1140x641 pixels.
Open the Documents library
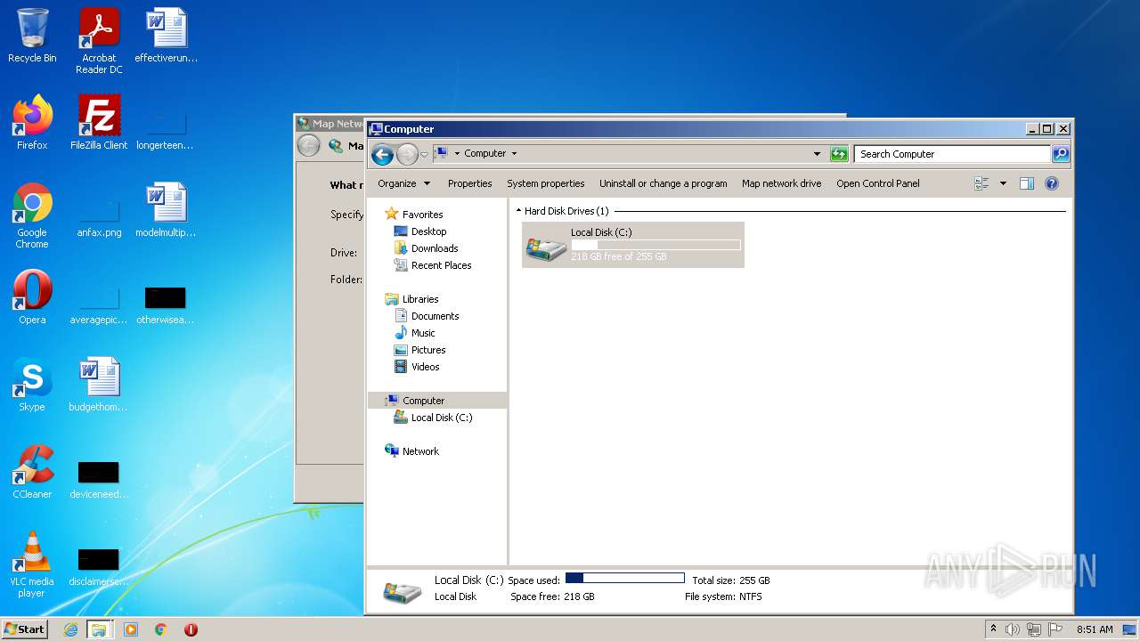[435, 316]
